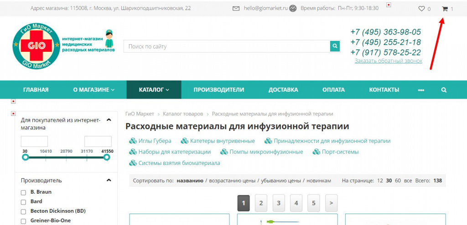The image size is (467, 225).
Task: Click the wishlist heart icon
Action: pyautogui.click(x=421, y=9)
